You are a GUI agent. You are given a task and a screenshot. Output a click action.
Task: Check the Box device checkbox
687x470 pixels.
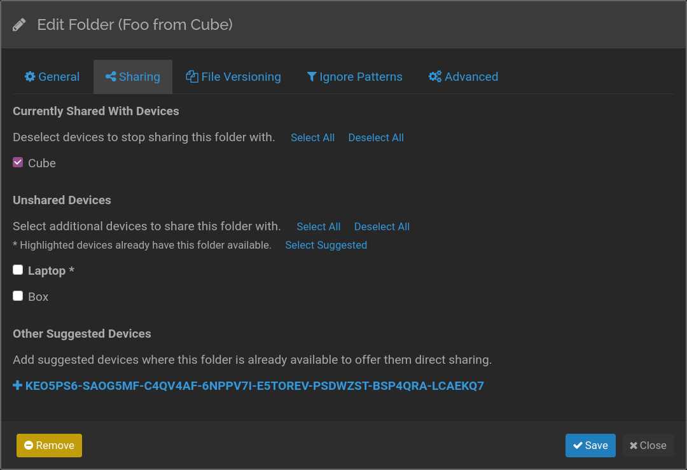18,295
